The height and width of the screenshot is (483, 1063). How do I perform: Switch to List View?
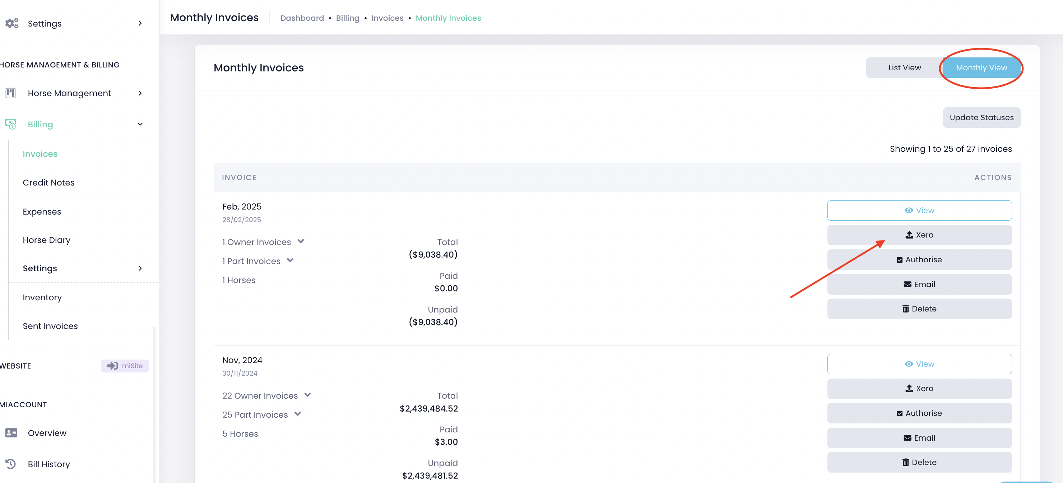[904, 68]
